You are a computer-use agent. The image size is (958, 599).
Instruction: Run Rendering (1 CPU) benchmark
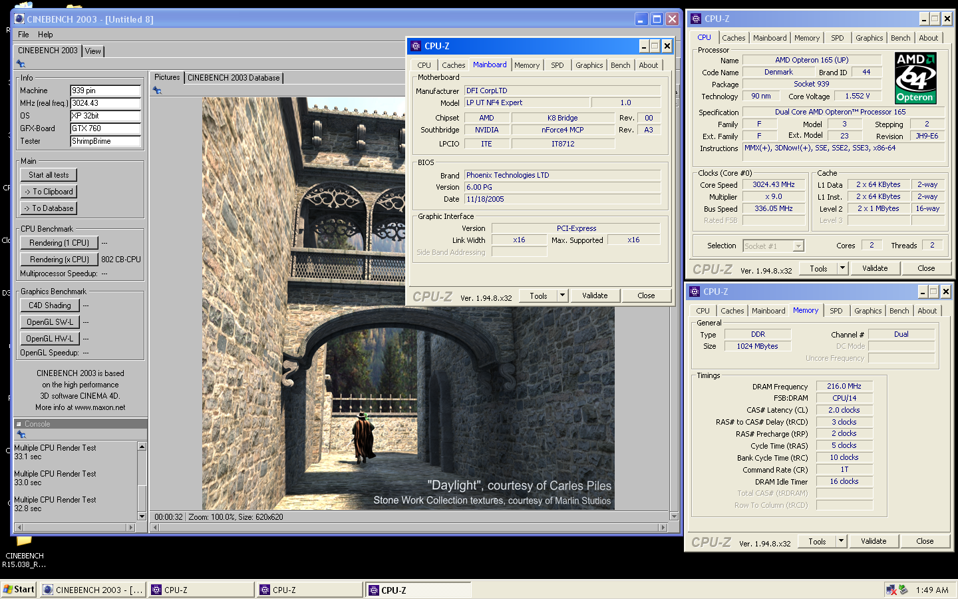point(59,243)
